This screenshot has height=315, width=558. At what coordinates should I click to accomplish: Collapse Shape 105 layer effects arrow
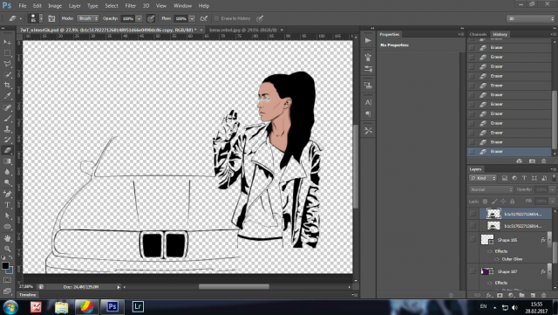549,239
